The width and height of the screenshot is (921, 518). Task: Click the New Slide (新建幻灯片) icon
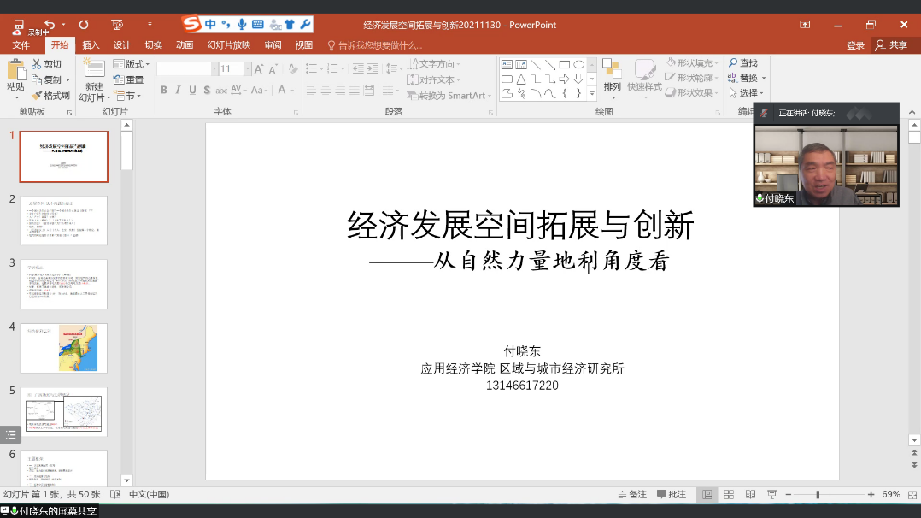93,70
